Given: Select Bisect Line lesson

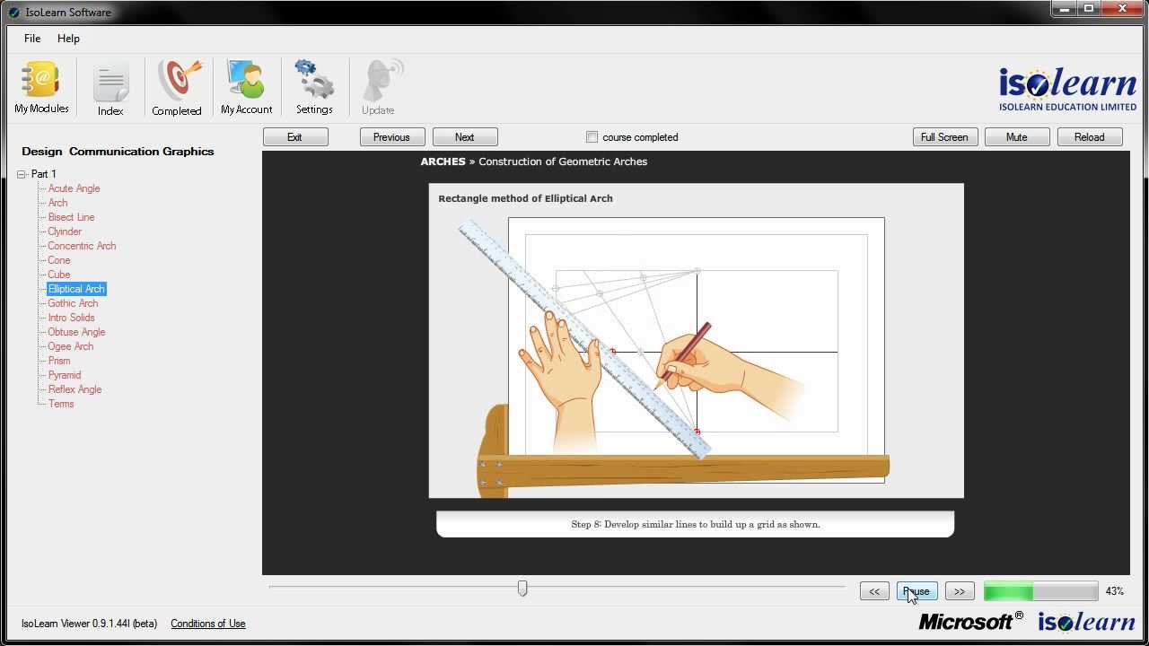Looking at the screenshot, I should (x=72, y=217).
